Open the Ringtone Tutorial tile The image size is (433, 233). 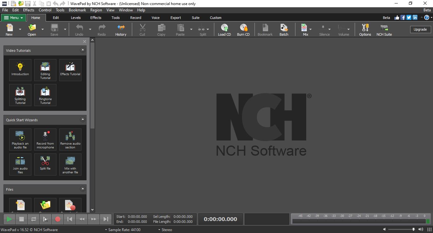[x=45, y=95]
